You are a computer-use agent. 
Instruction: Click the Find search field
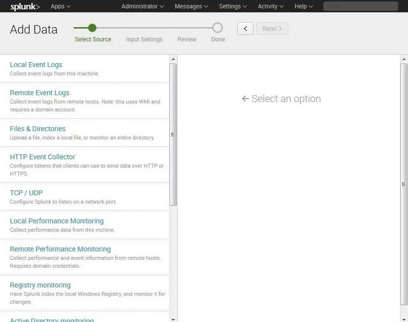360,6
